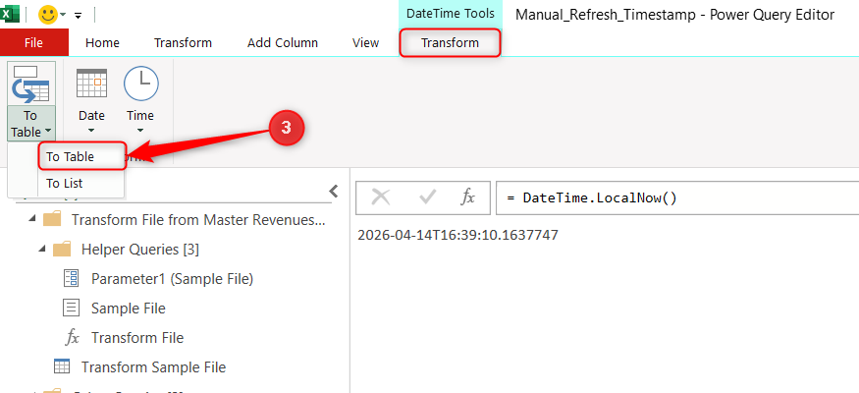Click the DateTime.LocalNow() formula field
The width and height of the screenshot is (859, 393).
coord(677,197)
